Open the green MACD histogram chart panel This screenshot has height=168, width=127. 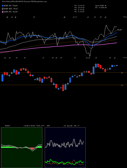[x=22, y=148]
